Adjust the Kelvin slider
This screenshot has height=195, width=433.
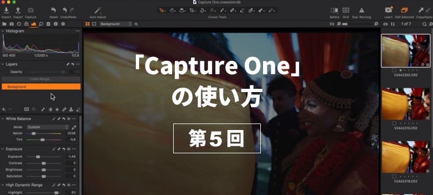[44, 133]
